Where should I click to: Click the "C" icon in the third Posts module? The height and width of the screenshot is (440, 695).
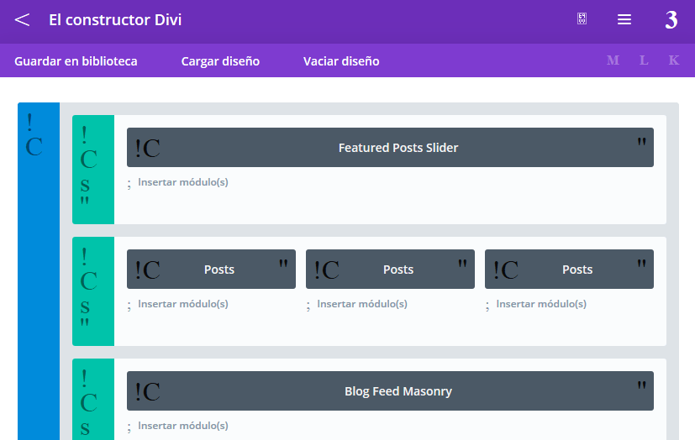pos(510,270)
